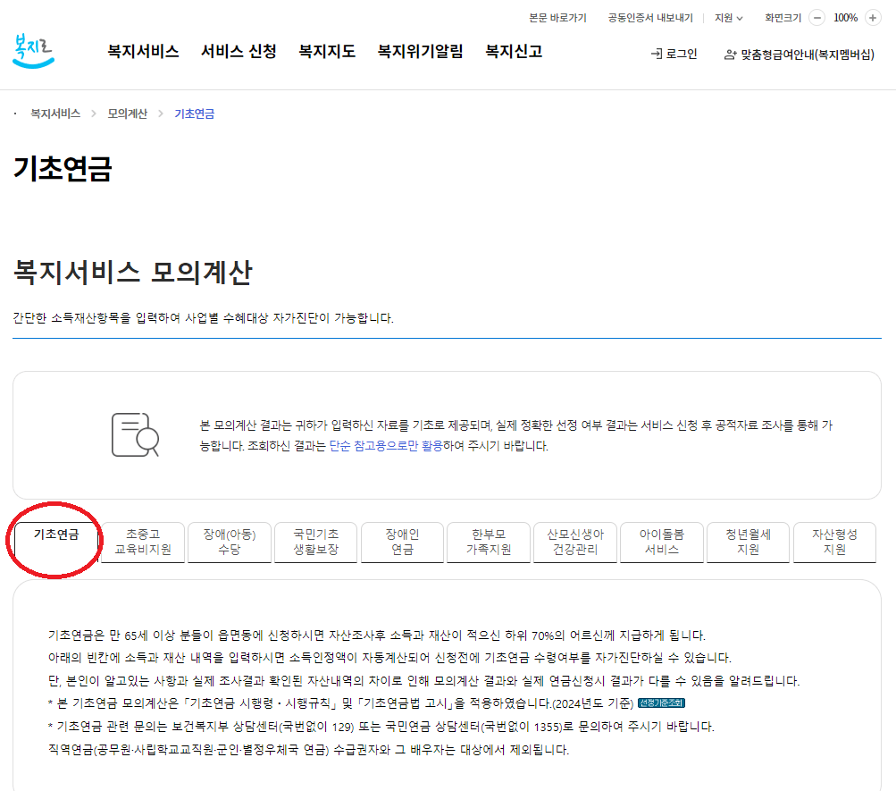This screenshot has width=896, height=791.
Task: Select the 장애인 연금 tab
Action: point(402,542)
